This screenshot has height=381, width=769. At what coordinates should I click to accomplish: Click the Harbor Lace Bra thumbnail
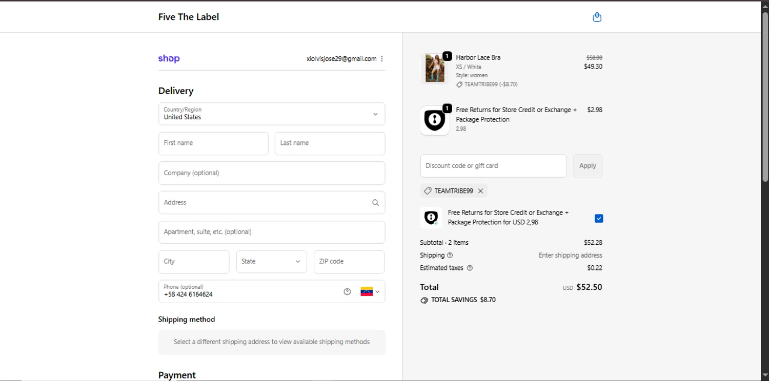[x=435, y=68]
